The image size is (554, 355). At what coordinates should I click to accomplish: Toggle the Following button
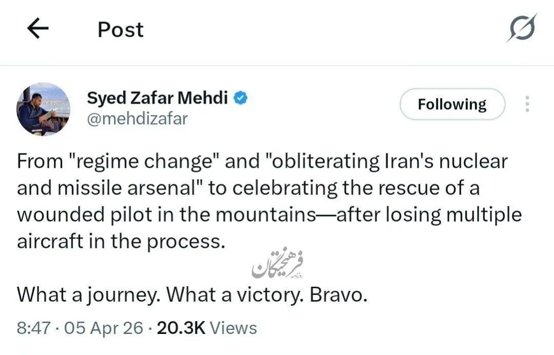[452, 104]
